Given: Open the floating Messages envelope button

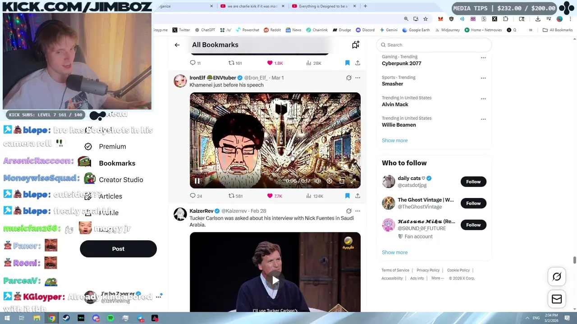Looking at the screenshot, I should coord(557,299).
